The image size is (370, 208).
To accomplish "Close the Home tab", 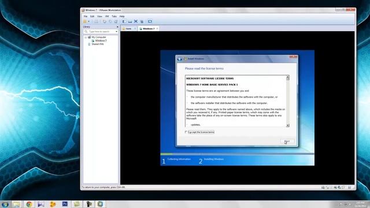I will coord(135,28).
